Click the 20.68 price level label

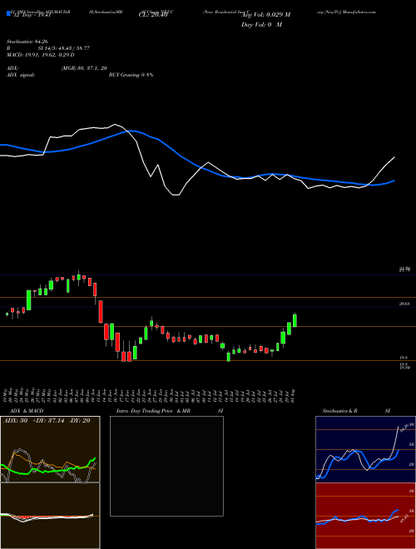(404, 304)
